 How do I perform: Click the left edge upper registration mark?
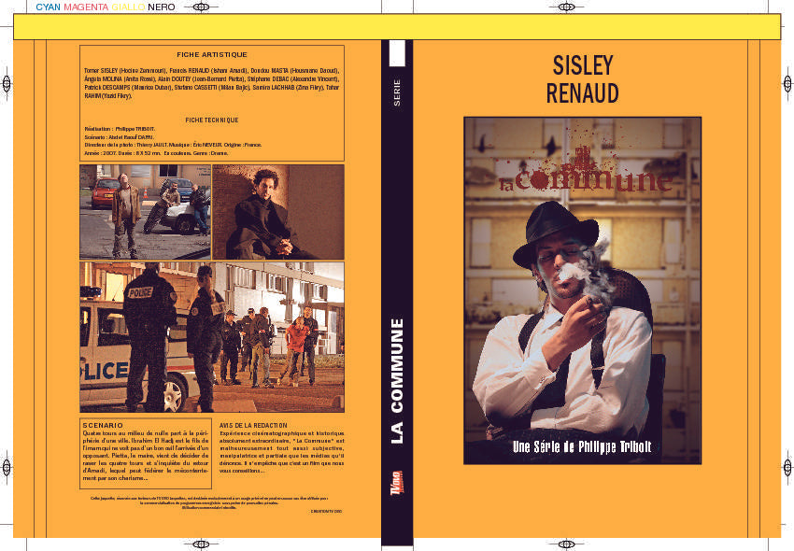tap(7, 84)
